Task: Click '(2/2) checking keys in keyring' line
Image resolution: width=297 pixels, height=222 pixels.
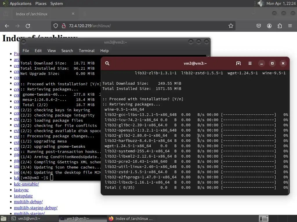Action: [x=55, y=110]
